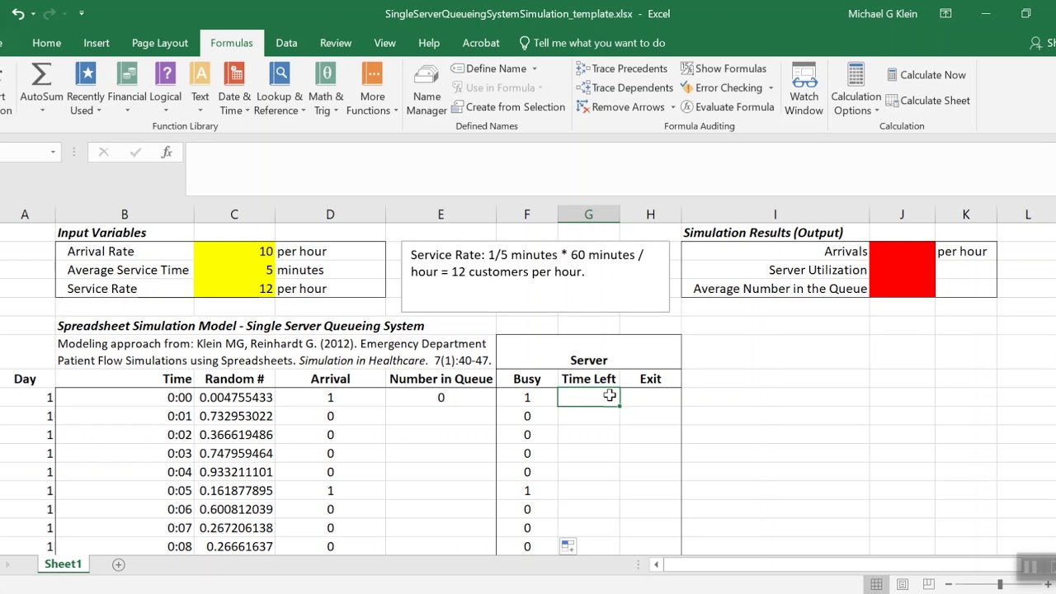This screenshot has height=594, width=1056.
Task: Click Create from Selection
Action: (x=507, y=106)
